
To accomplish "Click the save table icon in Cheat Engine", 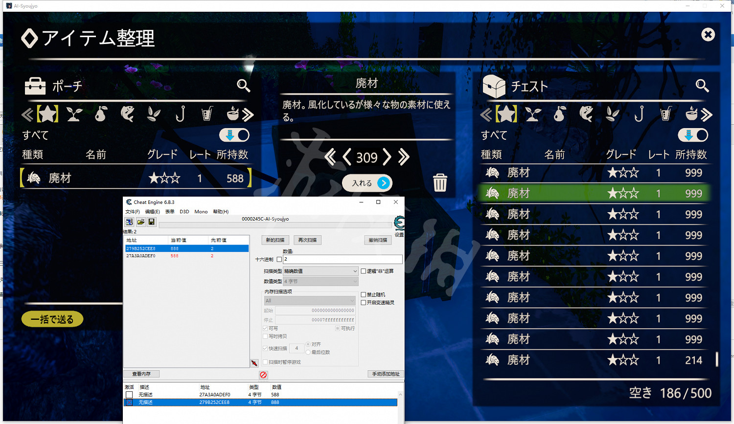I will coord(151,222).
